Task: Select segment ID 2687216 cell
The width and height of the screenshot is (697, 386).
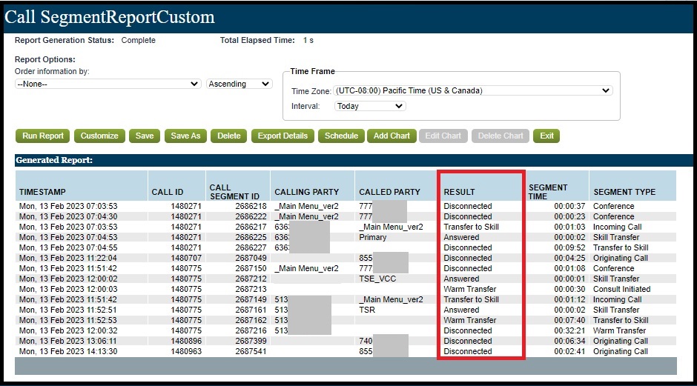Action: click(x=251, y=330)
